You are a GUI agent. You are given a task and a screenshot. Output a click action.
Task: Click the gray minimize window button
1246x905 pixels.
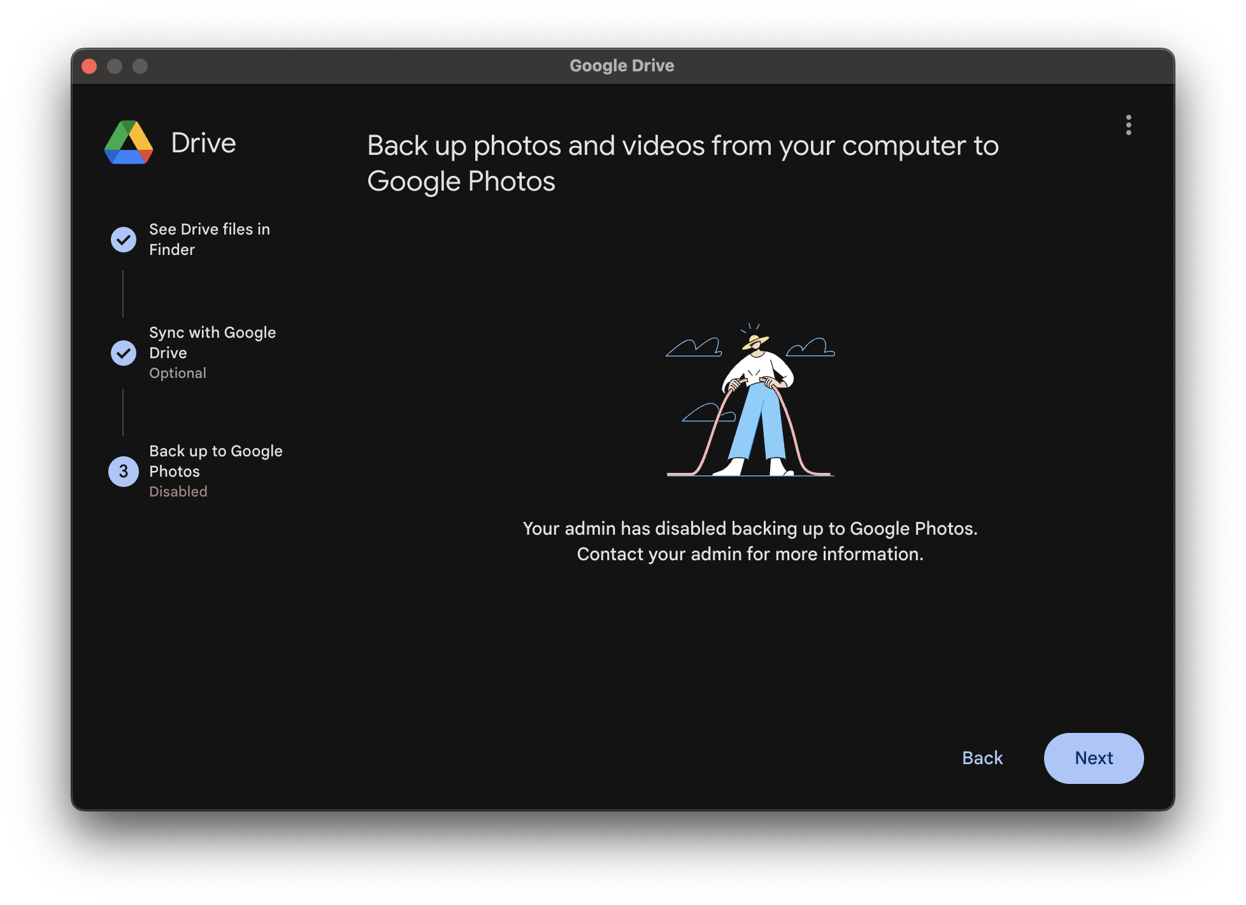click(x=115, y=66)
